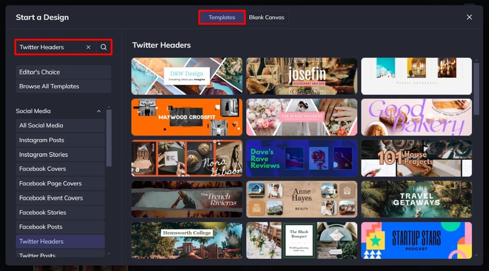Select the highlighted Twitter Headers category
Screen dimensions: 489x271
pyautogui.click(x=60, y=241)
